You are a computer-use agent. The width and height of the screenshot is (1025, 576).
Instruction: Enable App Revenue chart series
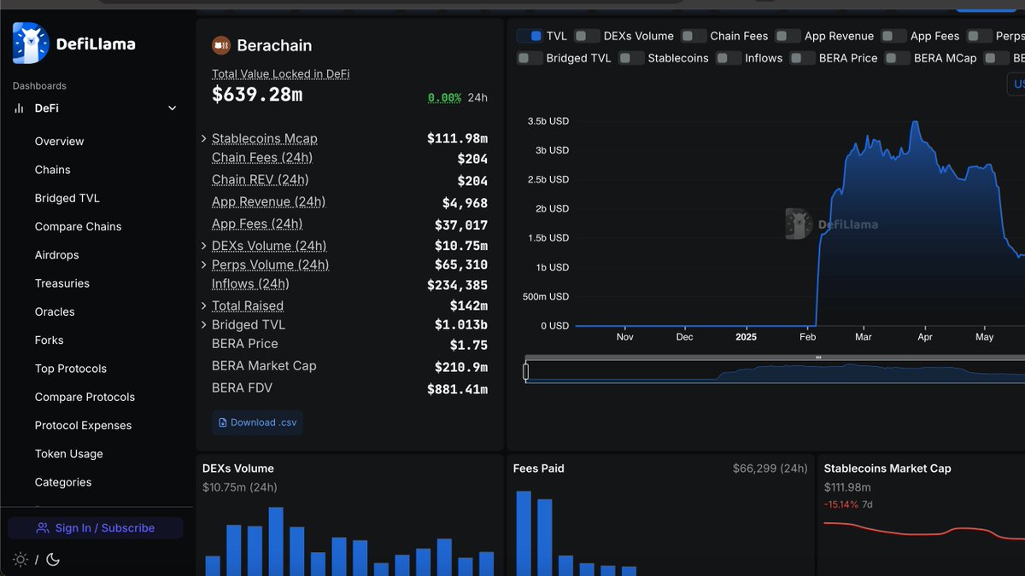788,36
